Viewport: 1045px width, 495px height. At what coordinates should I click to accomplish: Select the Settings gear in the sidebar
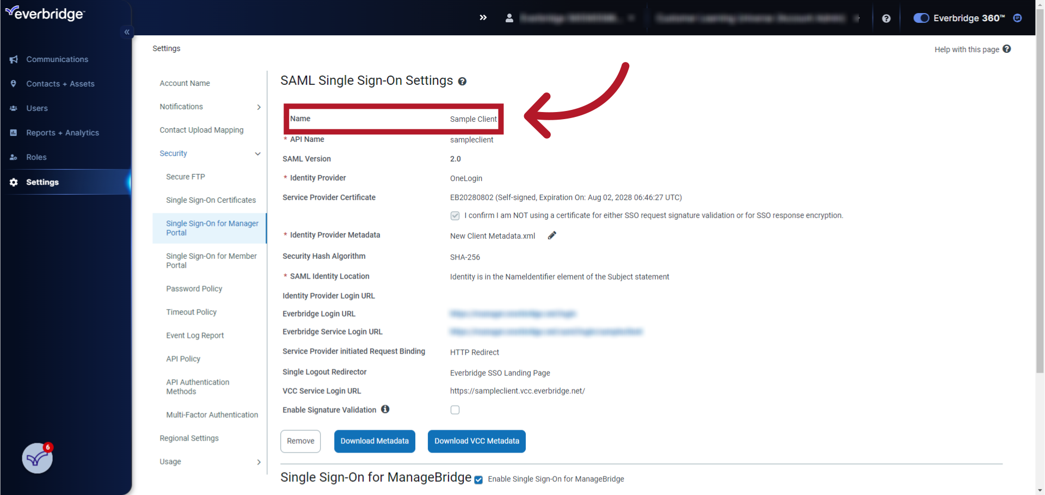(13, 182)
